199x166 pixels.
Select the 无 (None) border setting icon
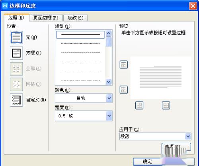point(16,37)
